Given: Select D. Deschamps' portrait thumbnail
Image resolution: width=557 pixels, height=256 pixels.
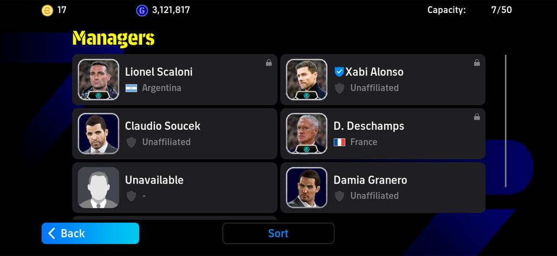Looking at the screenshot, I should 307,133.
